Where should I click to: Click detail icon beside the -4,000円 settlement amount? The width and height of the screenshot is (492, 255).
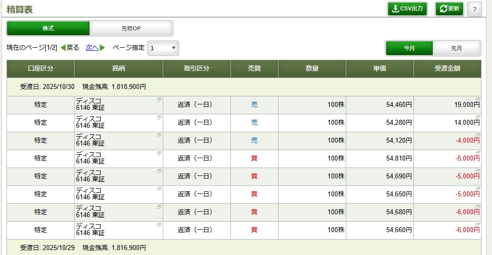point(478,135)
